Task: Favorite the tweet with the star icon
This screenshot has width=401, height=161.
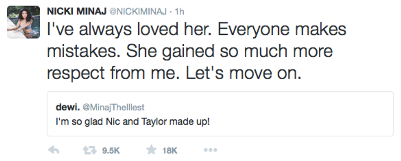Action: 151,150
